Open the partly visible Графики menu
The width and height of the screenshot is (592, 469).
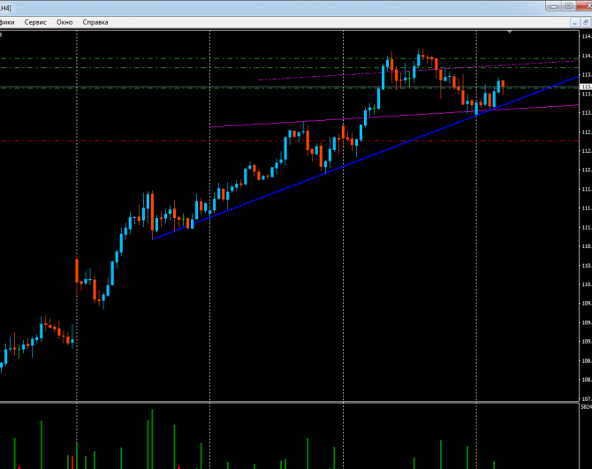tap(7, 22)
